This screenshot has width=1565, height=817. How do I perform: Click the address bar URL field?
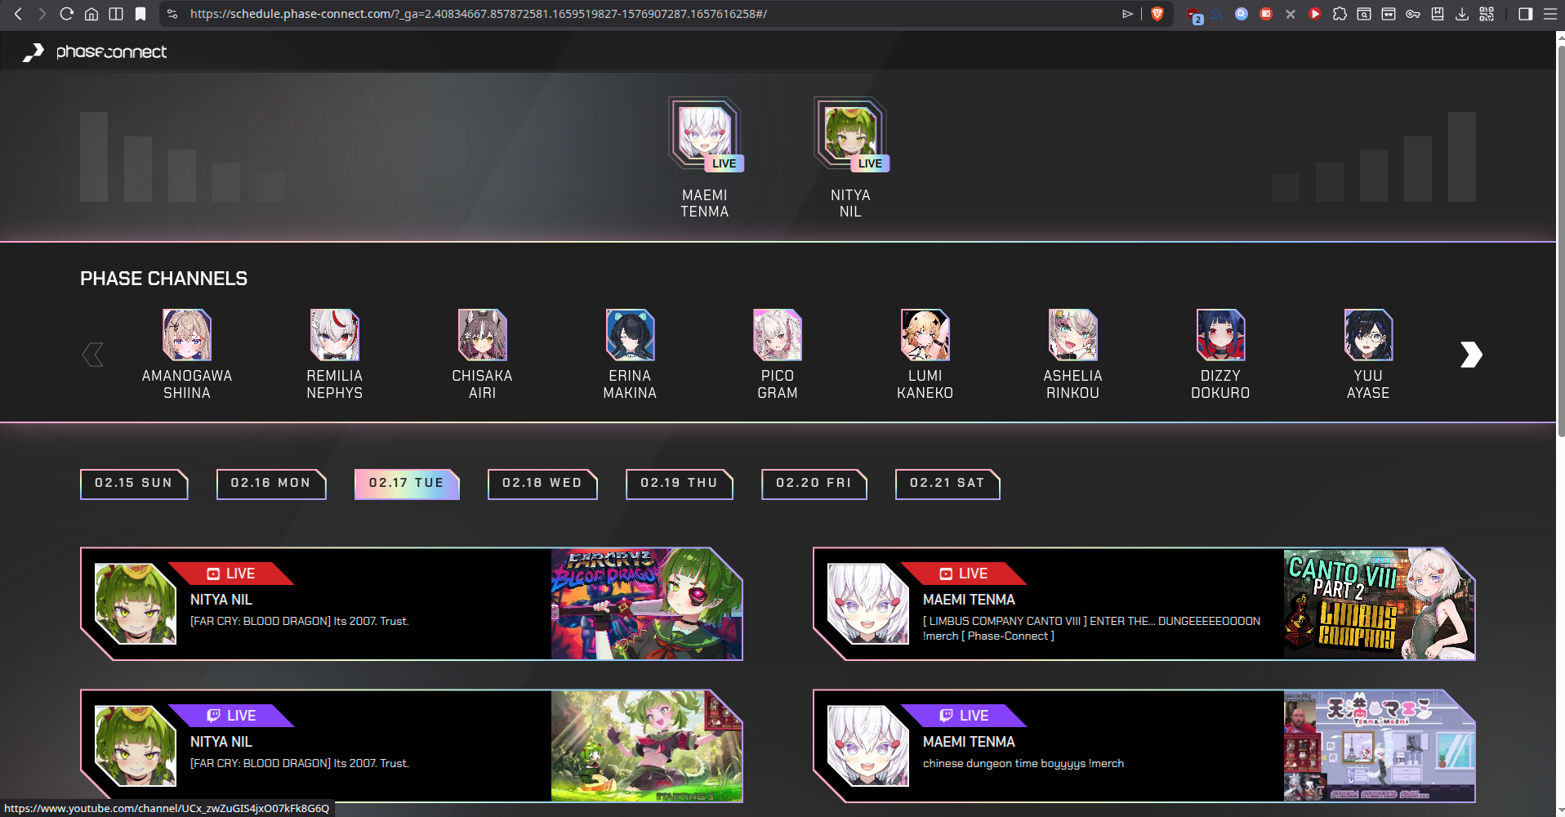pos(479,14)
